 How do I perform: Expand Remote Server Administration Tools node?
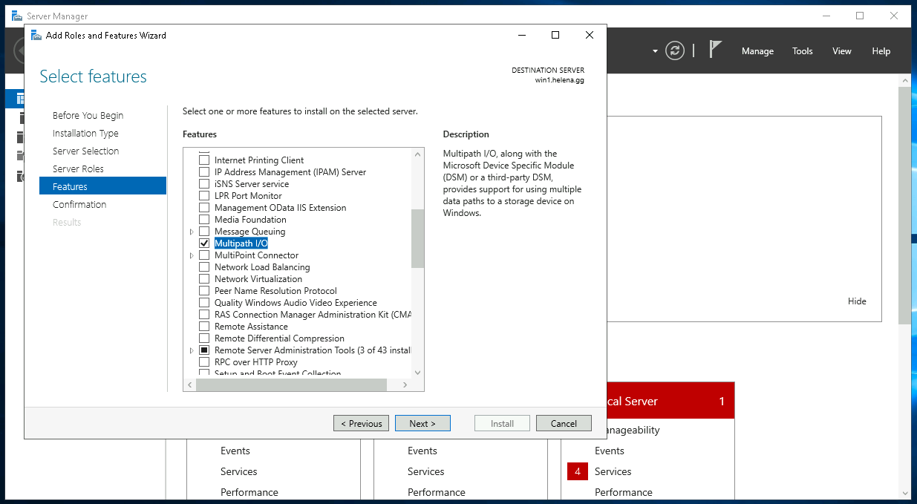(192, 350)
